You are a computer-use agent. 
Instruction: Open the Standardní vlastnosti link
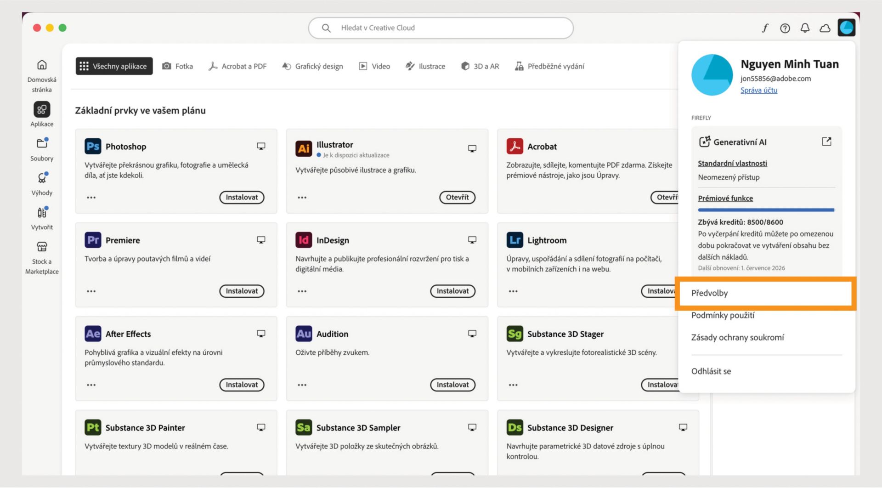(x=732, y=163)
